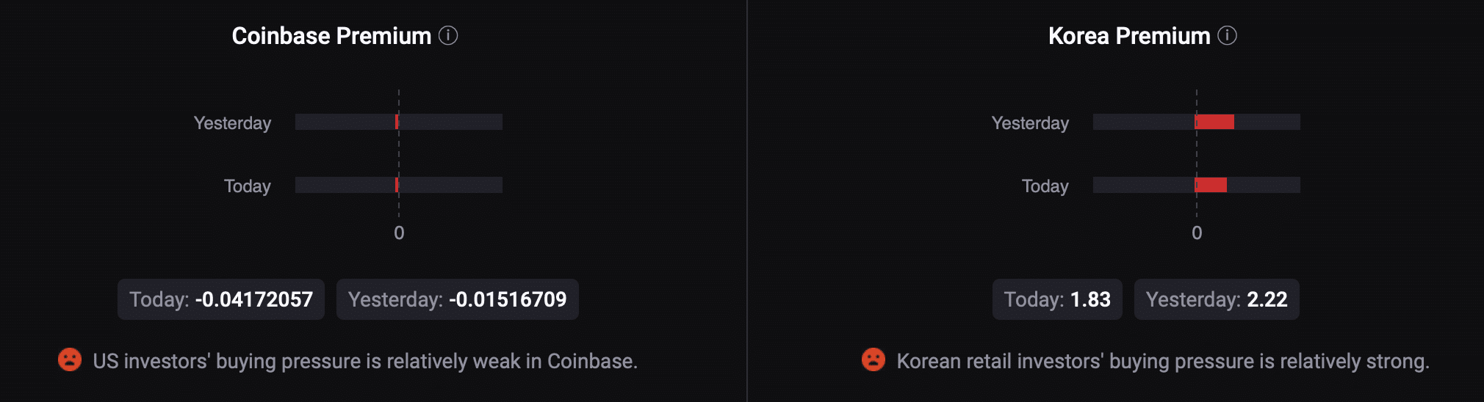
Task: Click the Coinbase chart Yesterday label
Action: (x=232, y=123)
